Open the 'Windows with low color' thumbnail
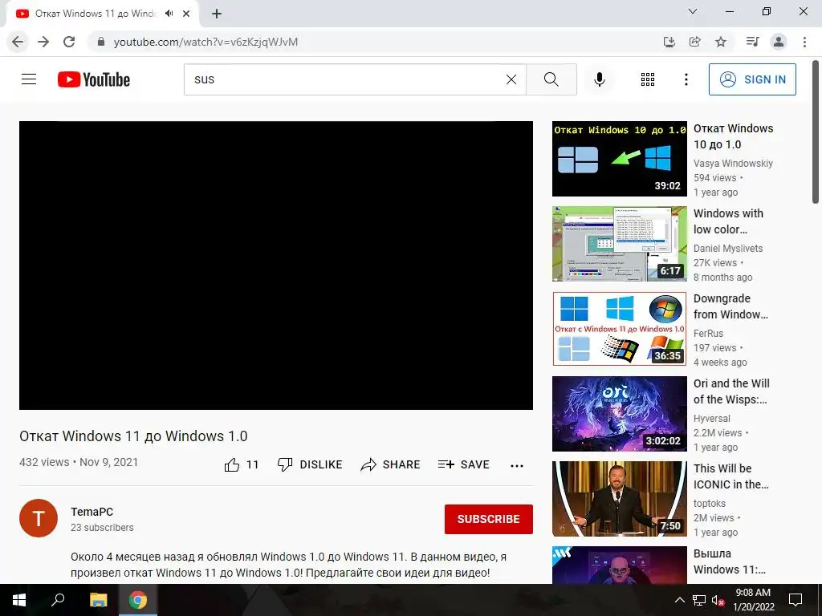 pos(619,244)
